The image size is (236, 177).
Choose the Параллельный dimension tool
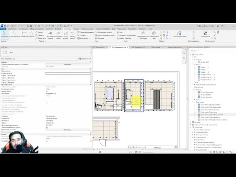(x=14, y=34)
